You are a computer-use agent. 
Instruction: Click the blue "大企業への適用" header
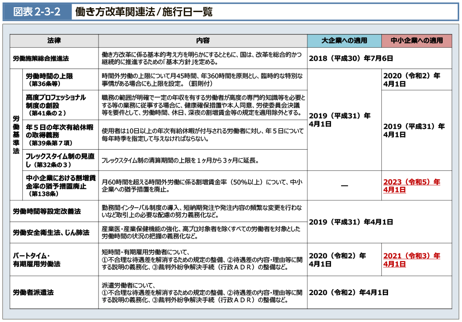344,41
